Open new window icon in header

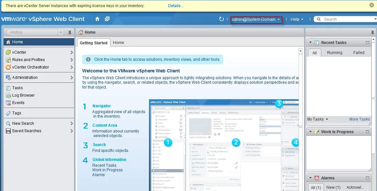click(107, 19)
